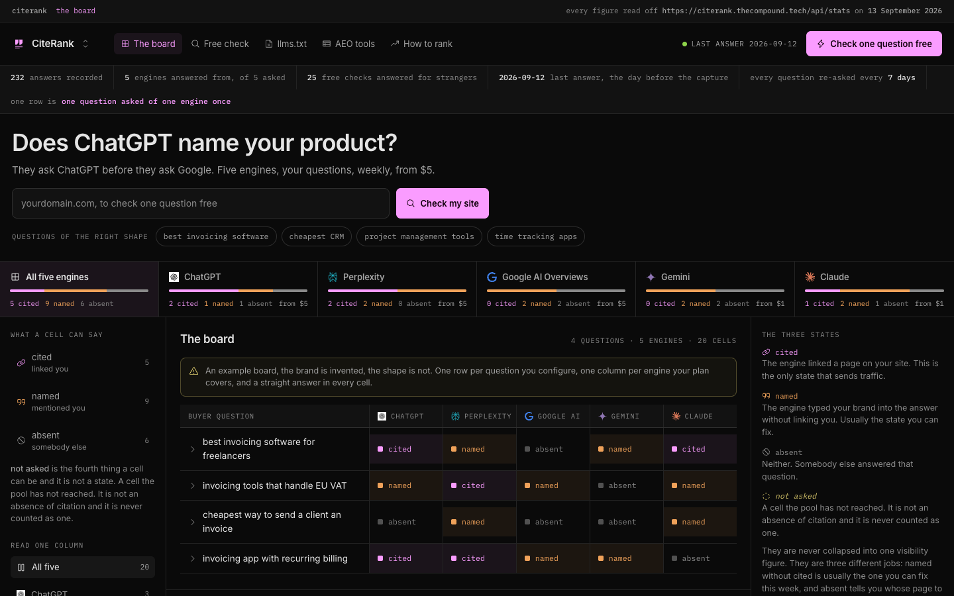
Task: Switch to the ChatGPT engine tab
Action: 238,289
